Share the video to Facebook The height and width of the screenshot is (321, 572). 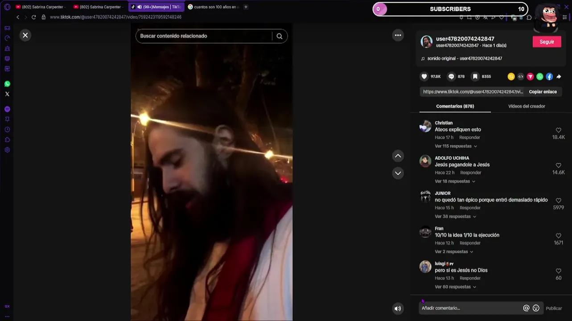click(549, 77)
